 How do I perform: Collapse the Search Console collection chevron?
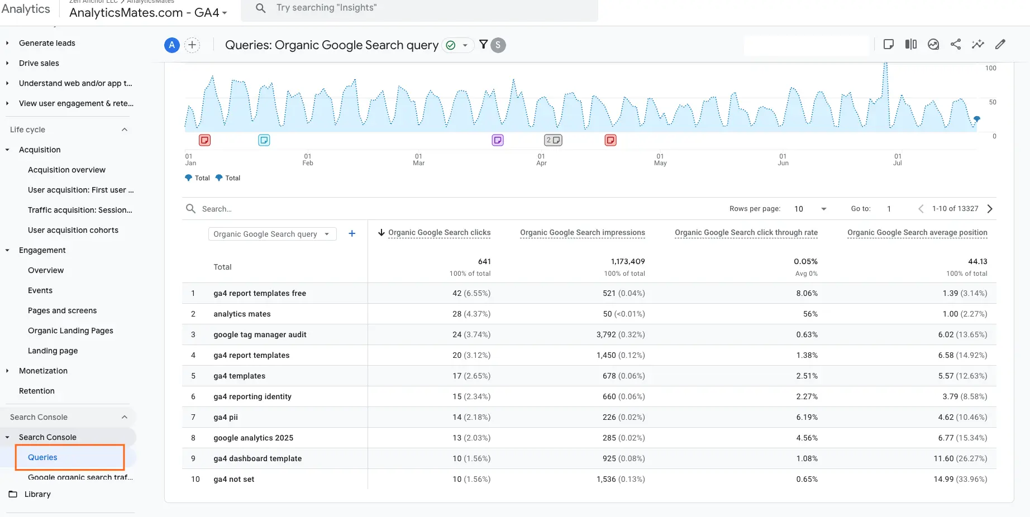125,417
